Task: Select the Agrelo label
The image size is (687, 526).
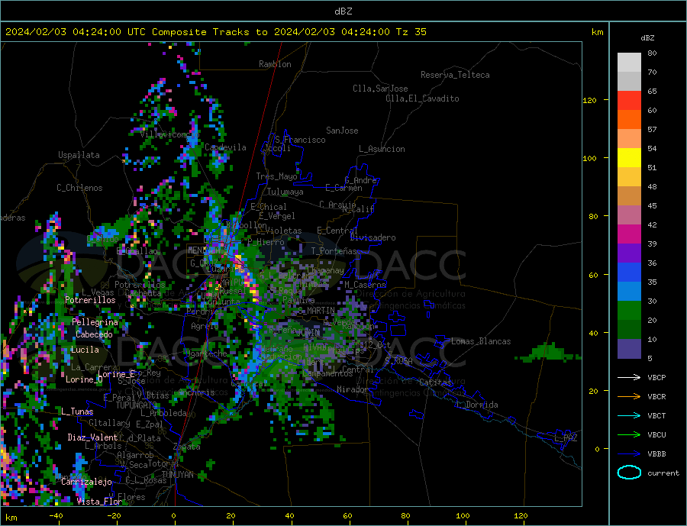Action: coord(205,326)
